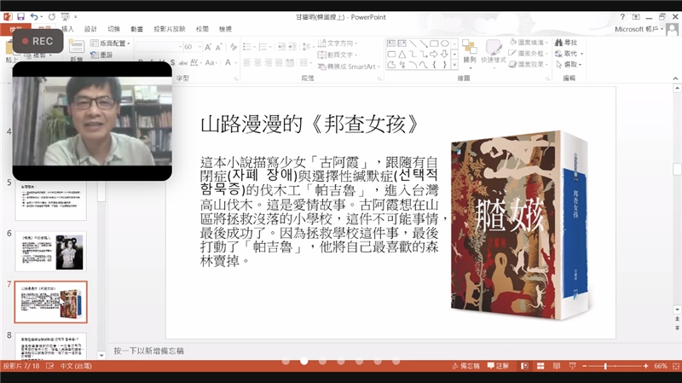Center the paragraph text
The width and height of the screenshot is (682, 383).
(257, 62)
